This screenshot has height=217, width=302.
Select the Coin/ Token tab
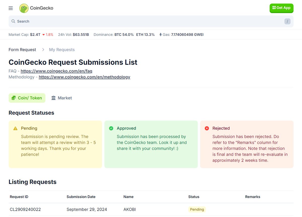(x=27, y=98)
